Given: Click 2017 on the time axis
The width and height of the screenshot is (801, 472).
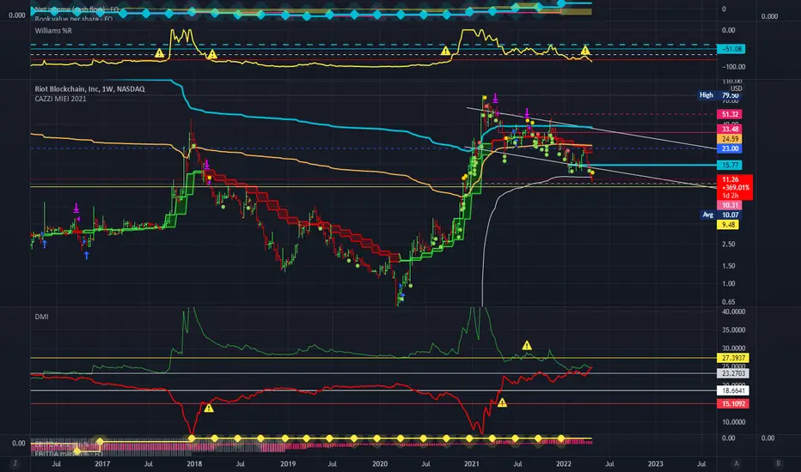Looking at the screenshot, I should tap(102, 463).
